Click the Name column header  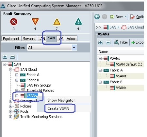[121, 51]
